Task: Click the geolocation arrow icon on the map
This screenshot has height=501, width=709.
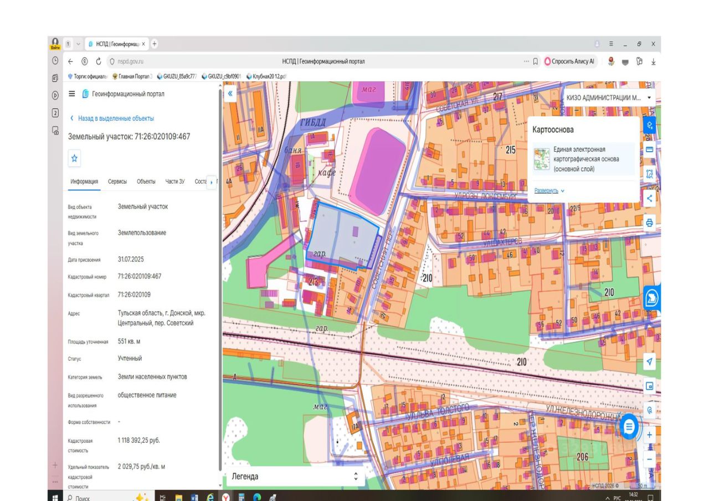Action: pyautogui.click(x=650, y=361)
